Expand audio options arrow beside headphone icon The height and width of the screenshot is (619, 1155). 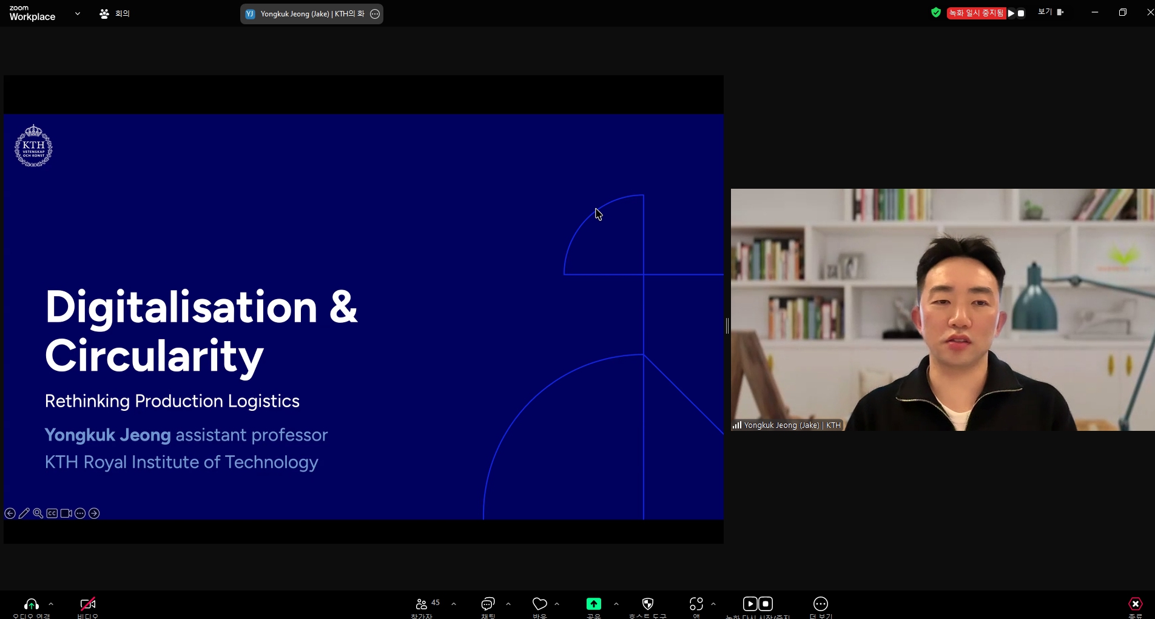point(51,604)
